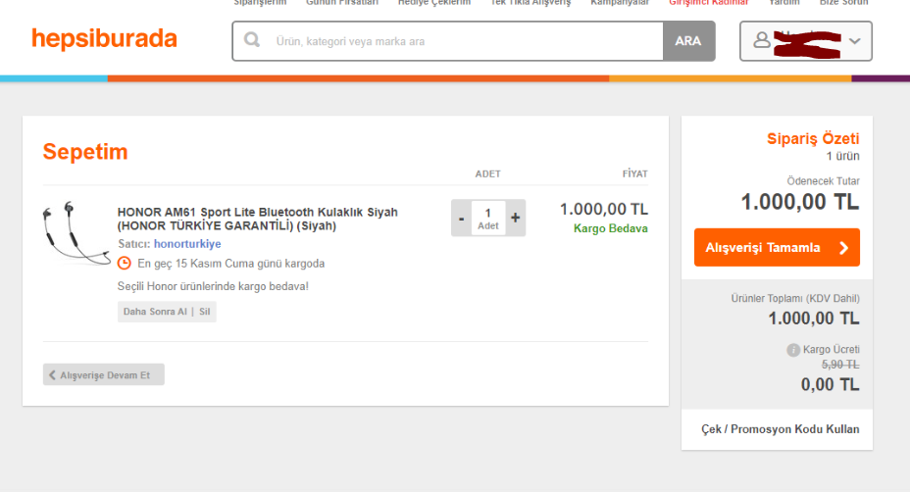Image resolution: width=910 pixels, height=492 pixels.
Task: Click Daha Sonra Al for the item
Action: (154, 312)
